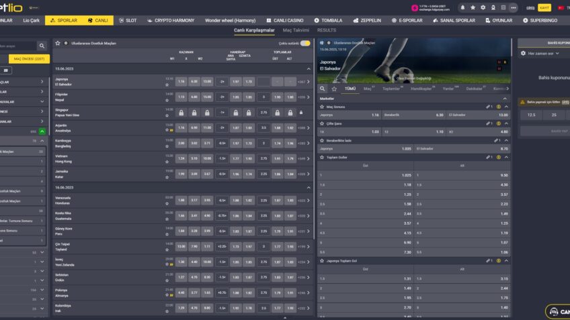
Task: Toggle the Çoklu sütunlu switch
Action: pyautogui.click(x=305, y=43)
